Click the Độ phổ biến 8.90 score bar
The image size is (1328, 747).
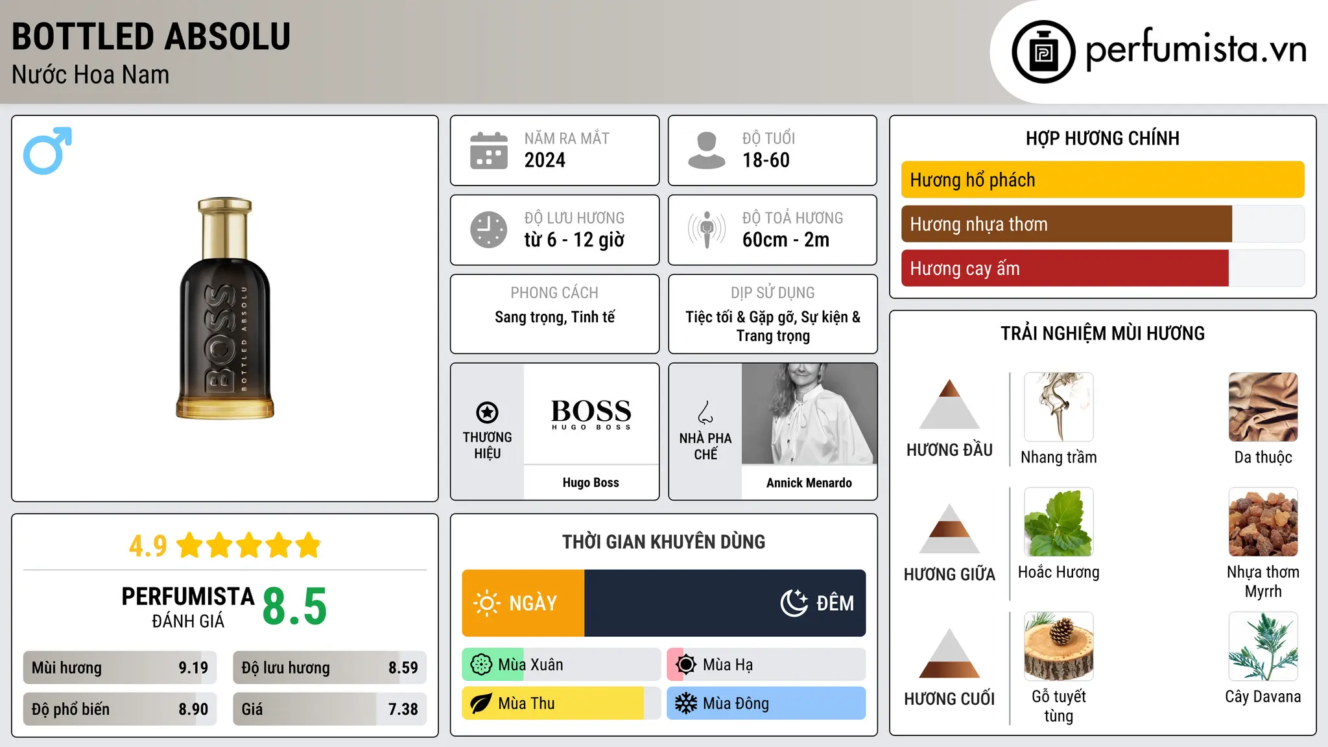120,709
